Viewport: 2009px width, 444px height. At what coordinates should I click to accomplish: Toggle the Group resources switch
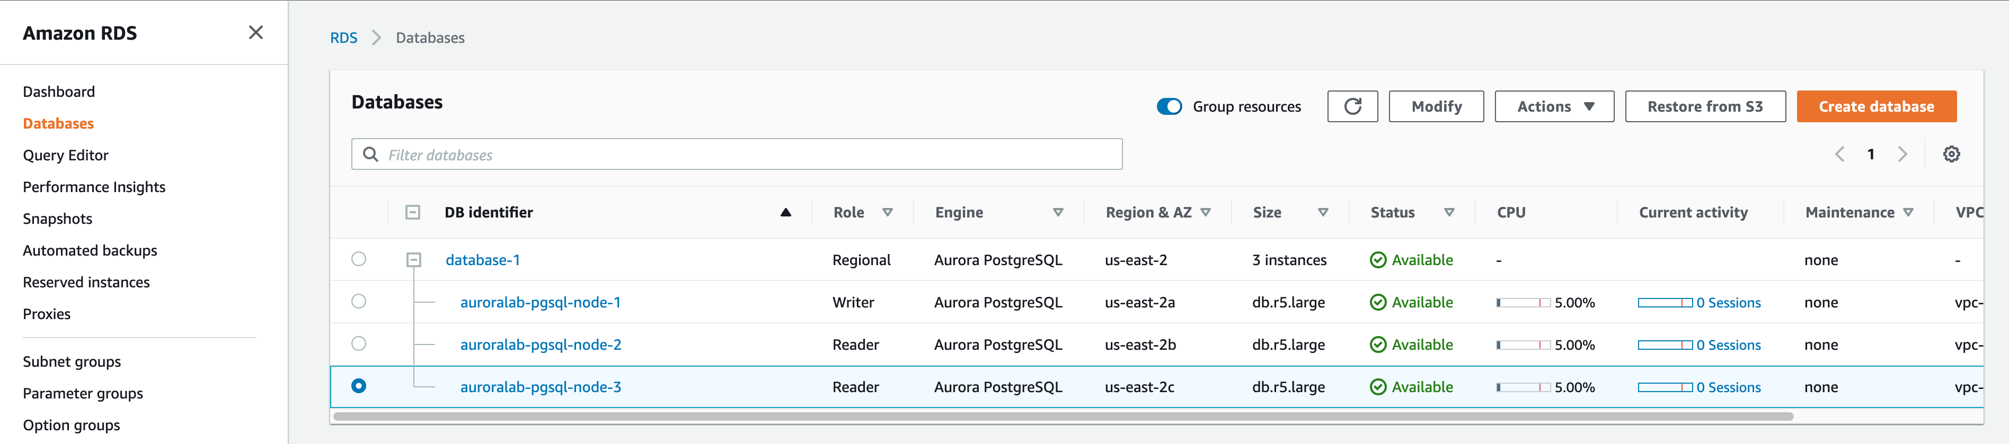1169,107
